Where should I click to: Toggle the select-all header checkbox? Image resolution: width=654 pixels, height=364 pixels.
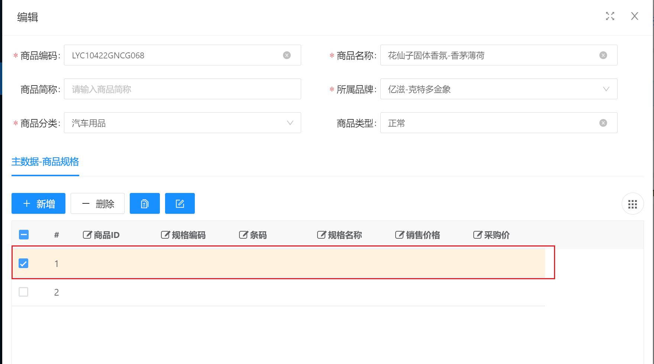(24, 235)
